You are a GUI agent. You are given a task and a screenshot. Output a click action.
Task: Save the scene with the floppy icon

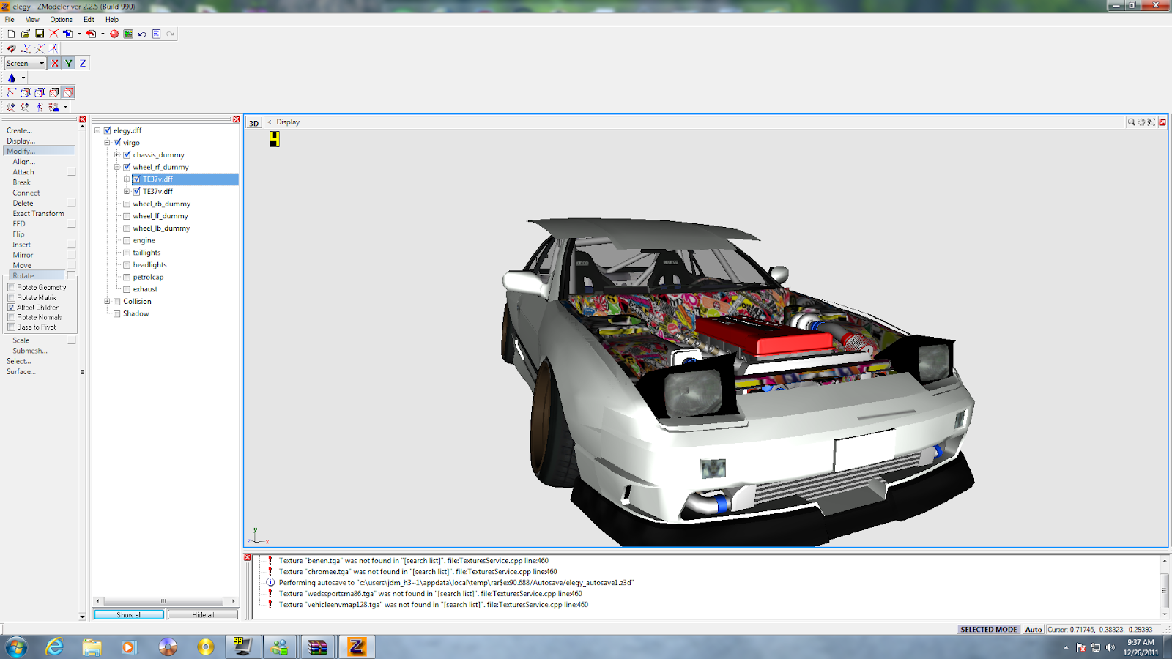point(40,34)
